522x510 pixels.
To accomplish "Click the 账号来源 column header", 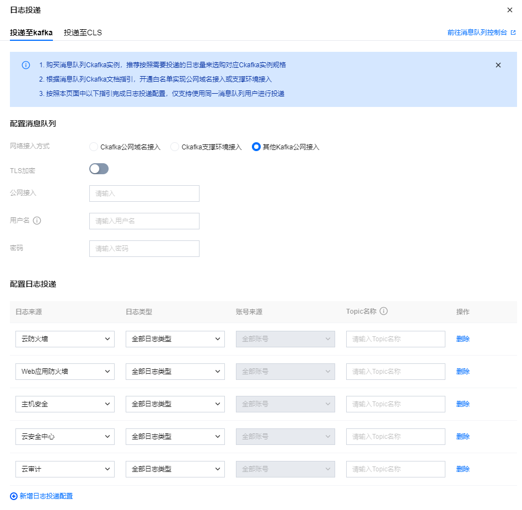I will [249, 312].
